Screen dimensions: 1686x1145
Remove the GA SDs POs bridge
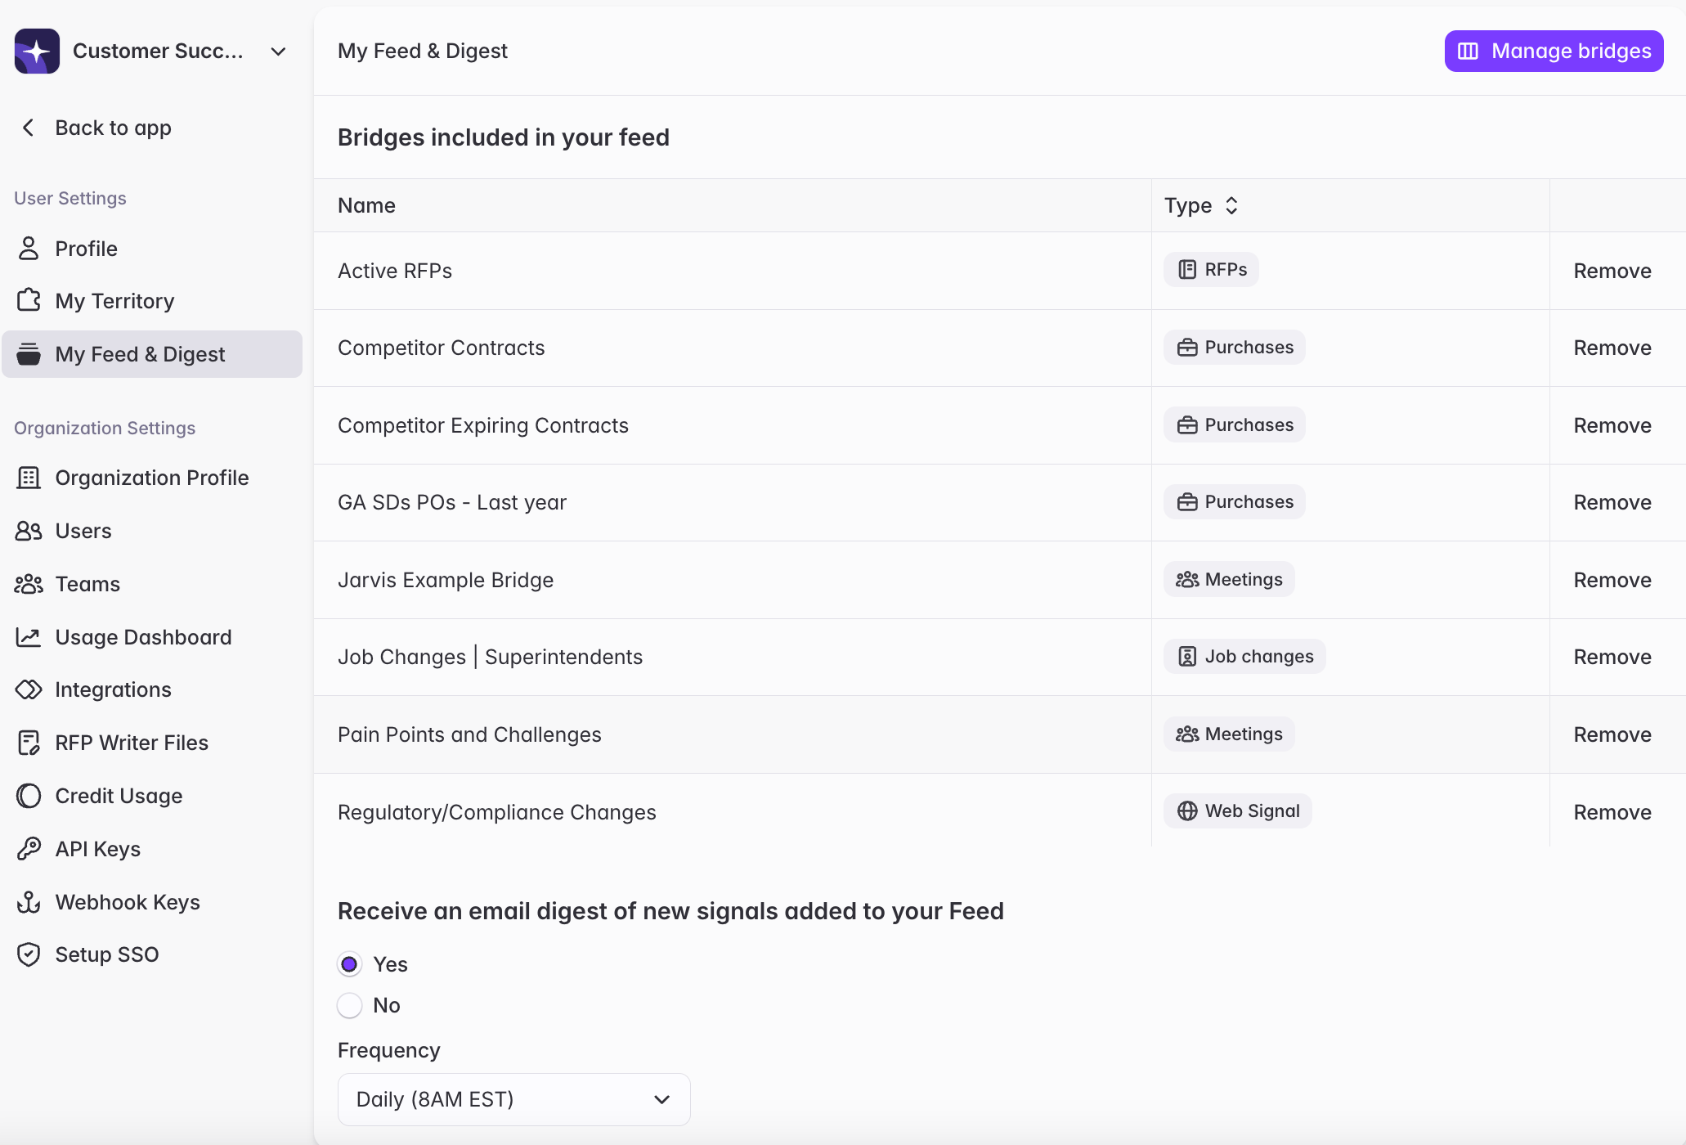click(x=1612, y=502)
